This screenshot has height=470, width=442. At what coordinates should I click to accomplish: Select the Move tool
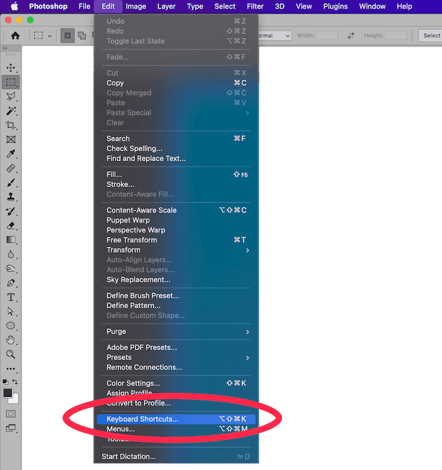coord(11,68)
